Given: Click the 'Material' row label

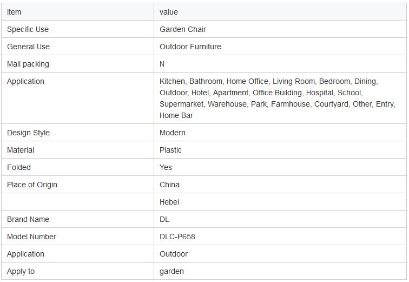Looking at the screenshot, I should (21, 150).
